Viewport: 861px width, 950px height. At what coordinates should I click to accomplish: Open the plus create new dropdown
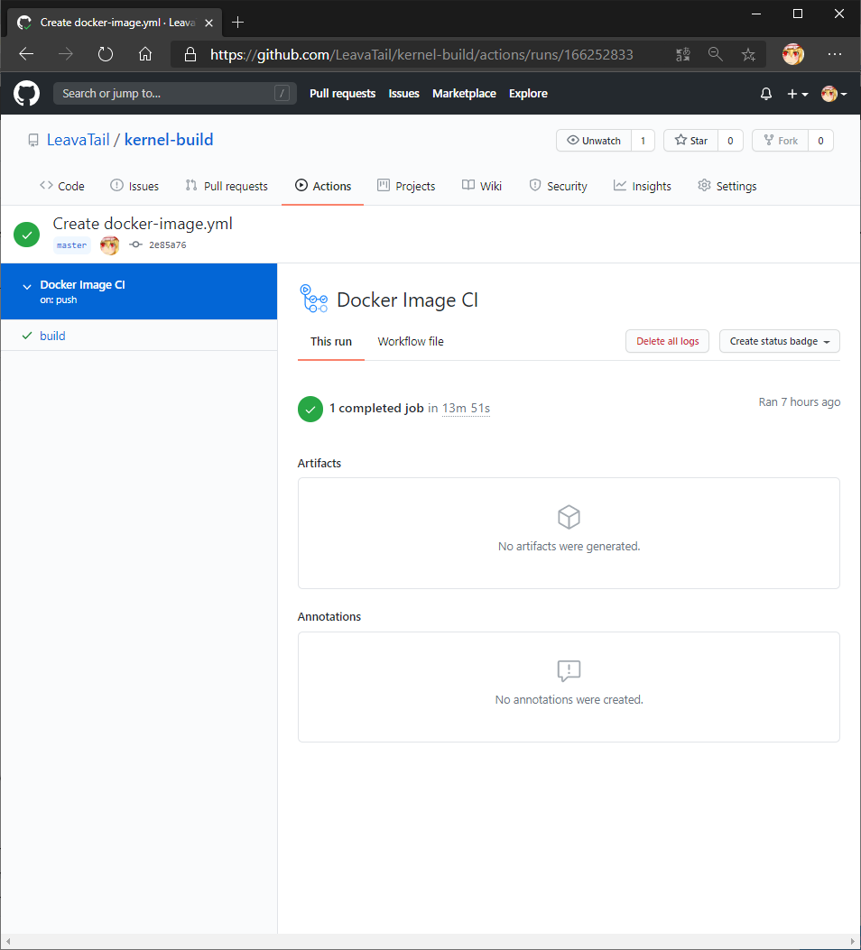(x=798, y=94)
